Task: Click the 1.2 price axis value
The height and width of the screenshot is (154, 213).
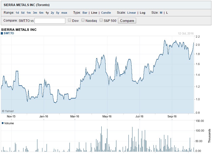Action: 198,87
